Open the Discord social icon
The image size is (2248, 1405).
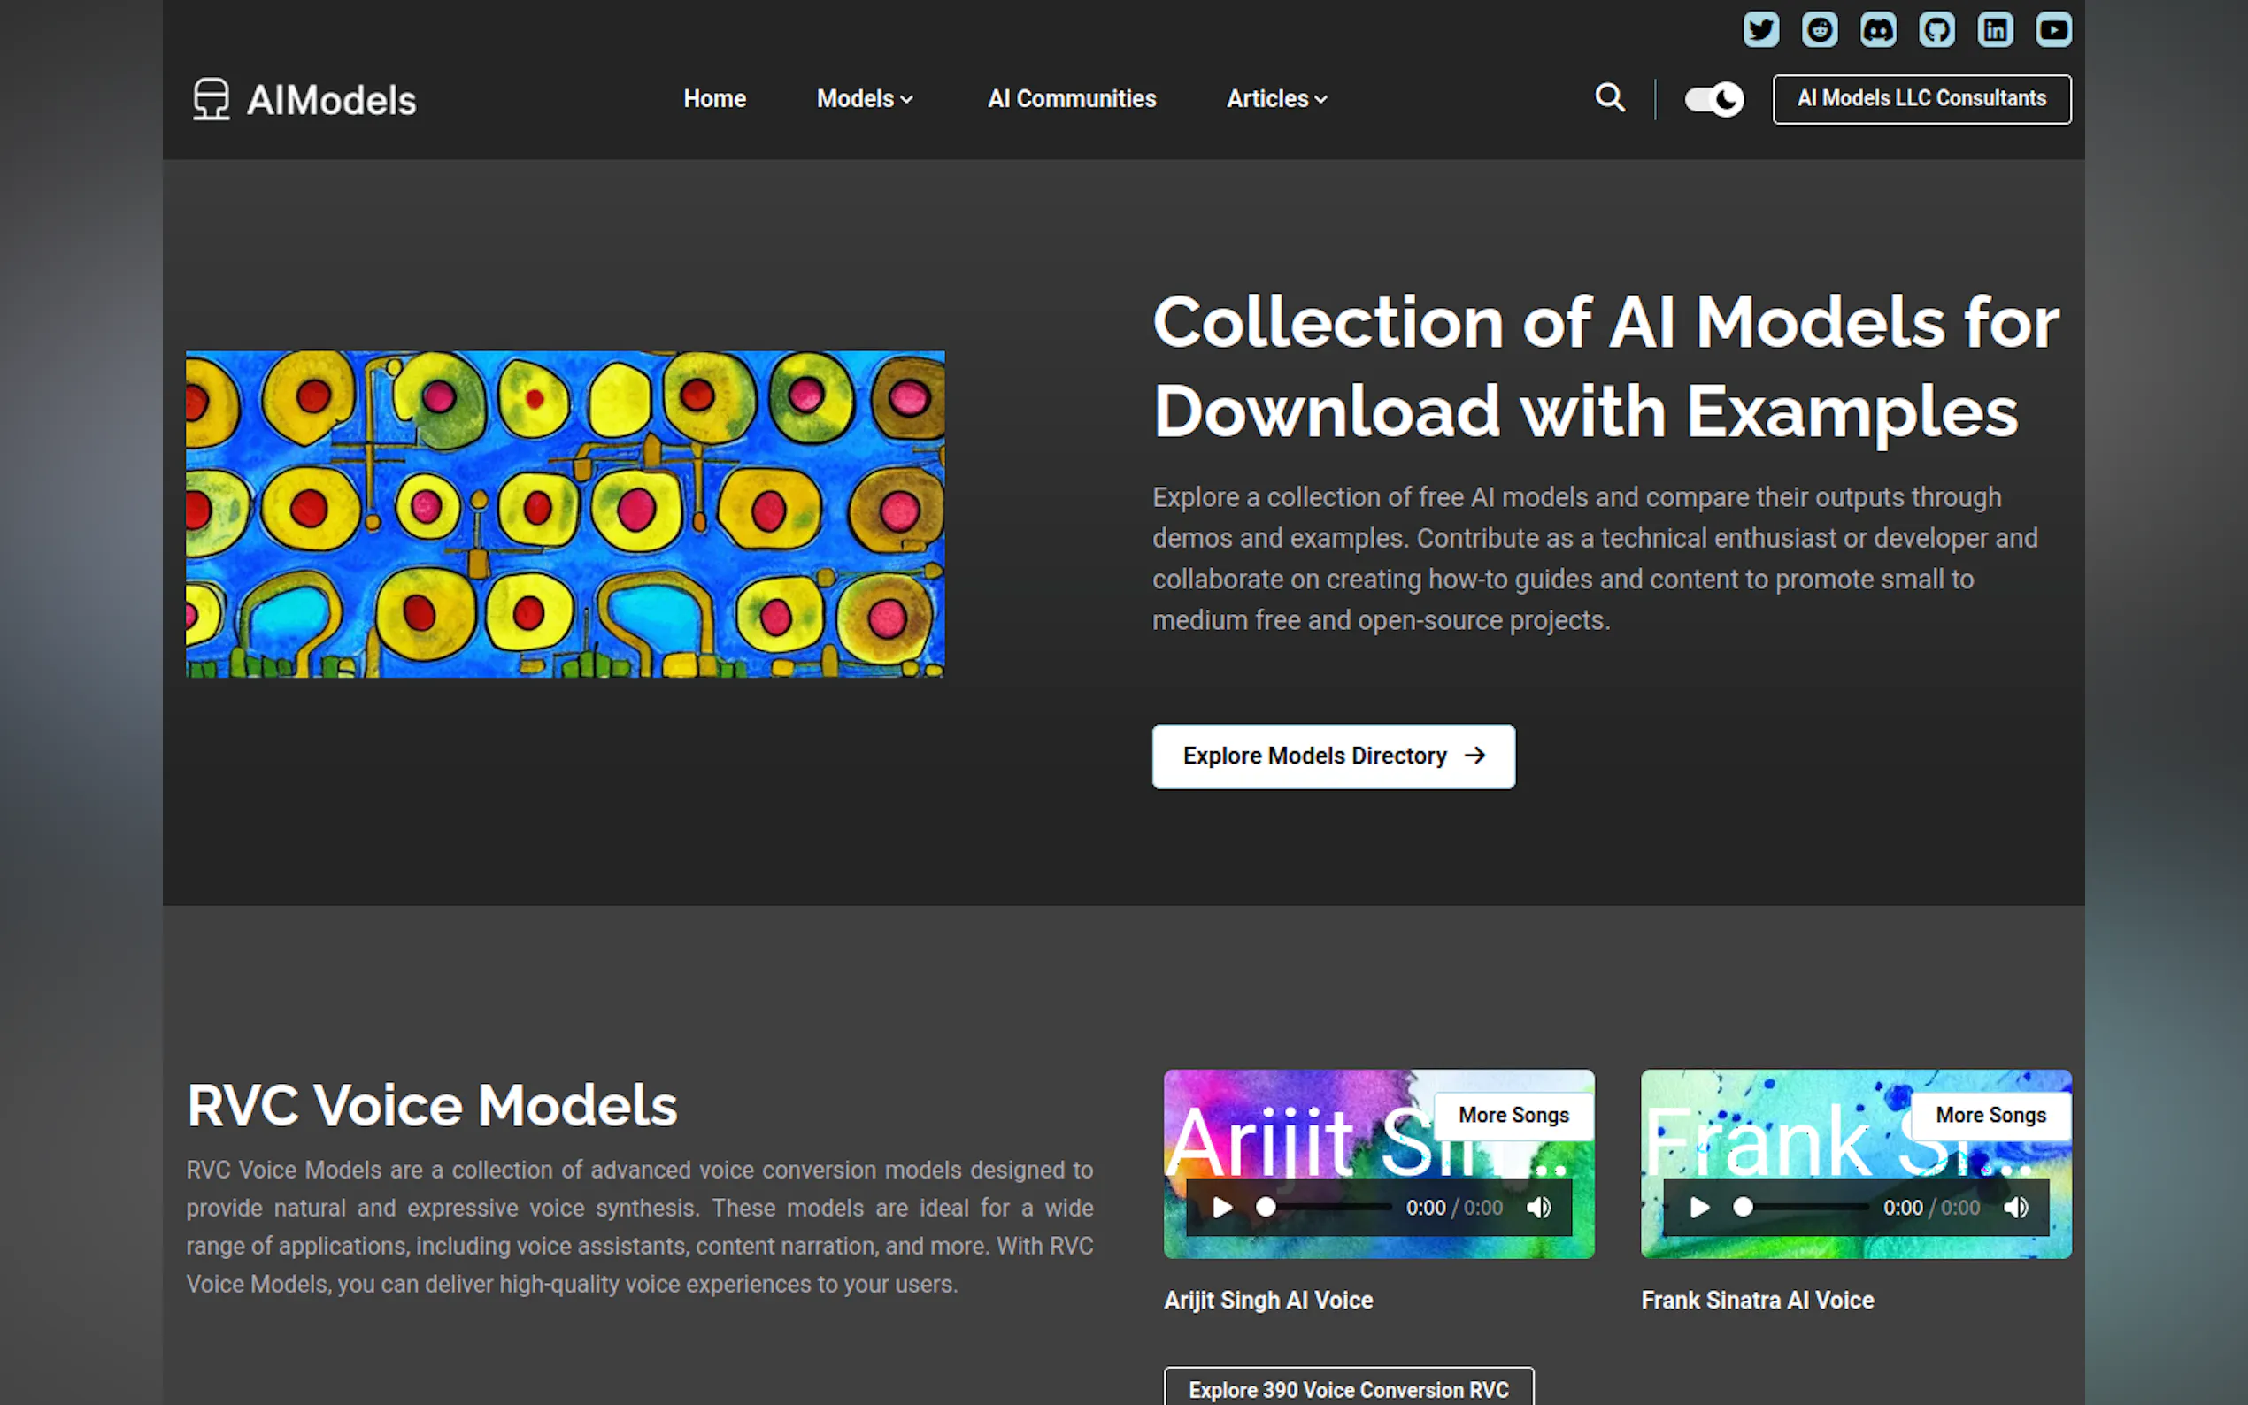point(1877,30)
